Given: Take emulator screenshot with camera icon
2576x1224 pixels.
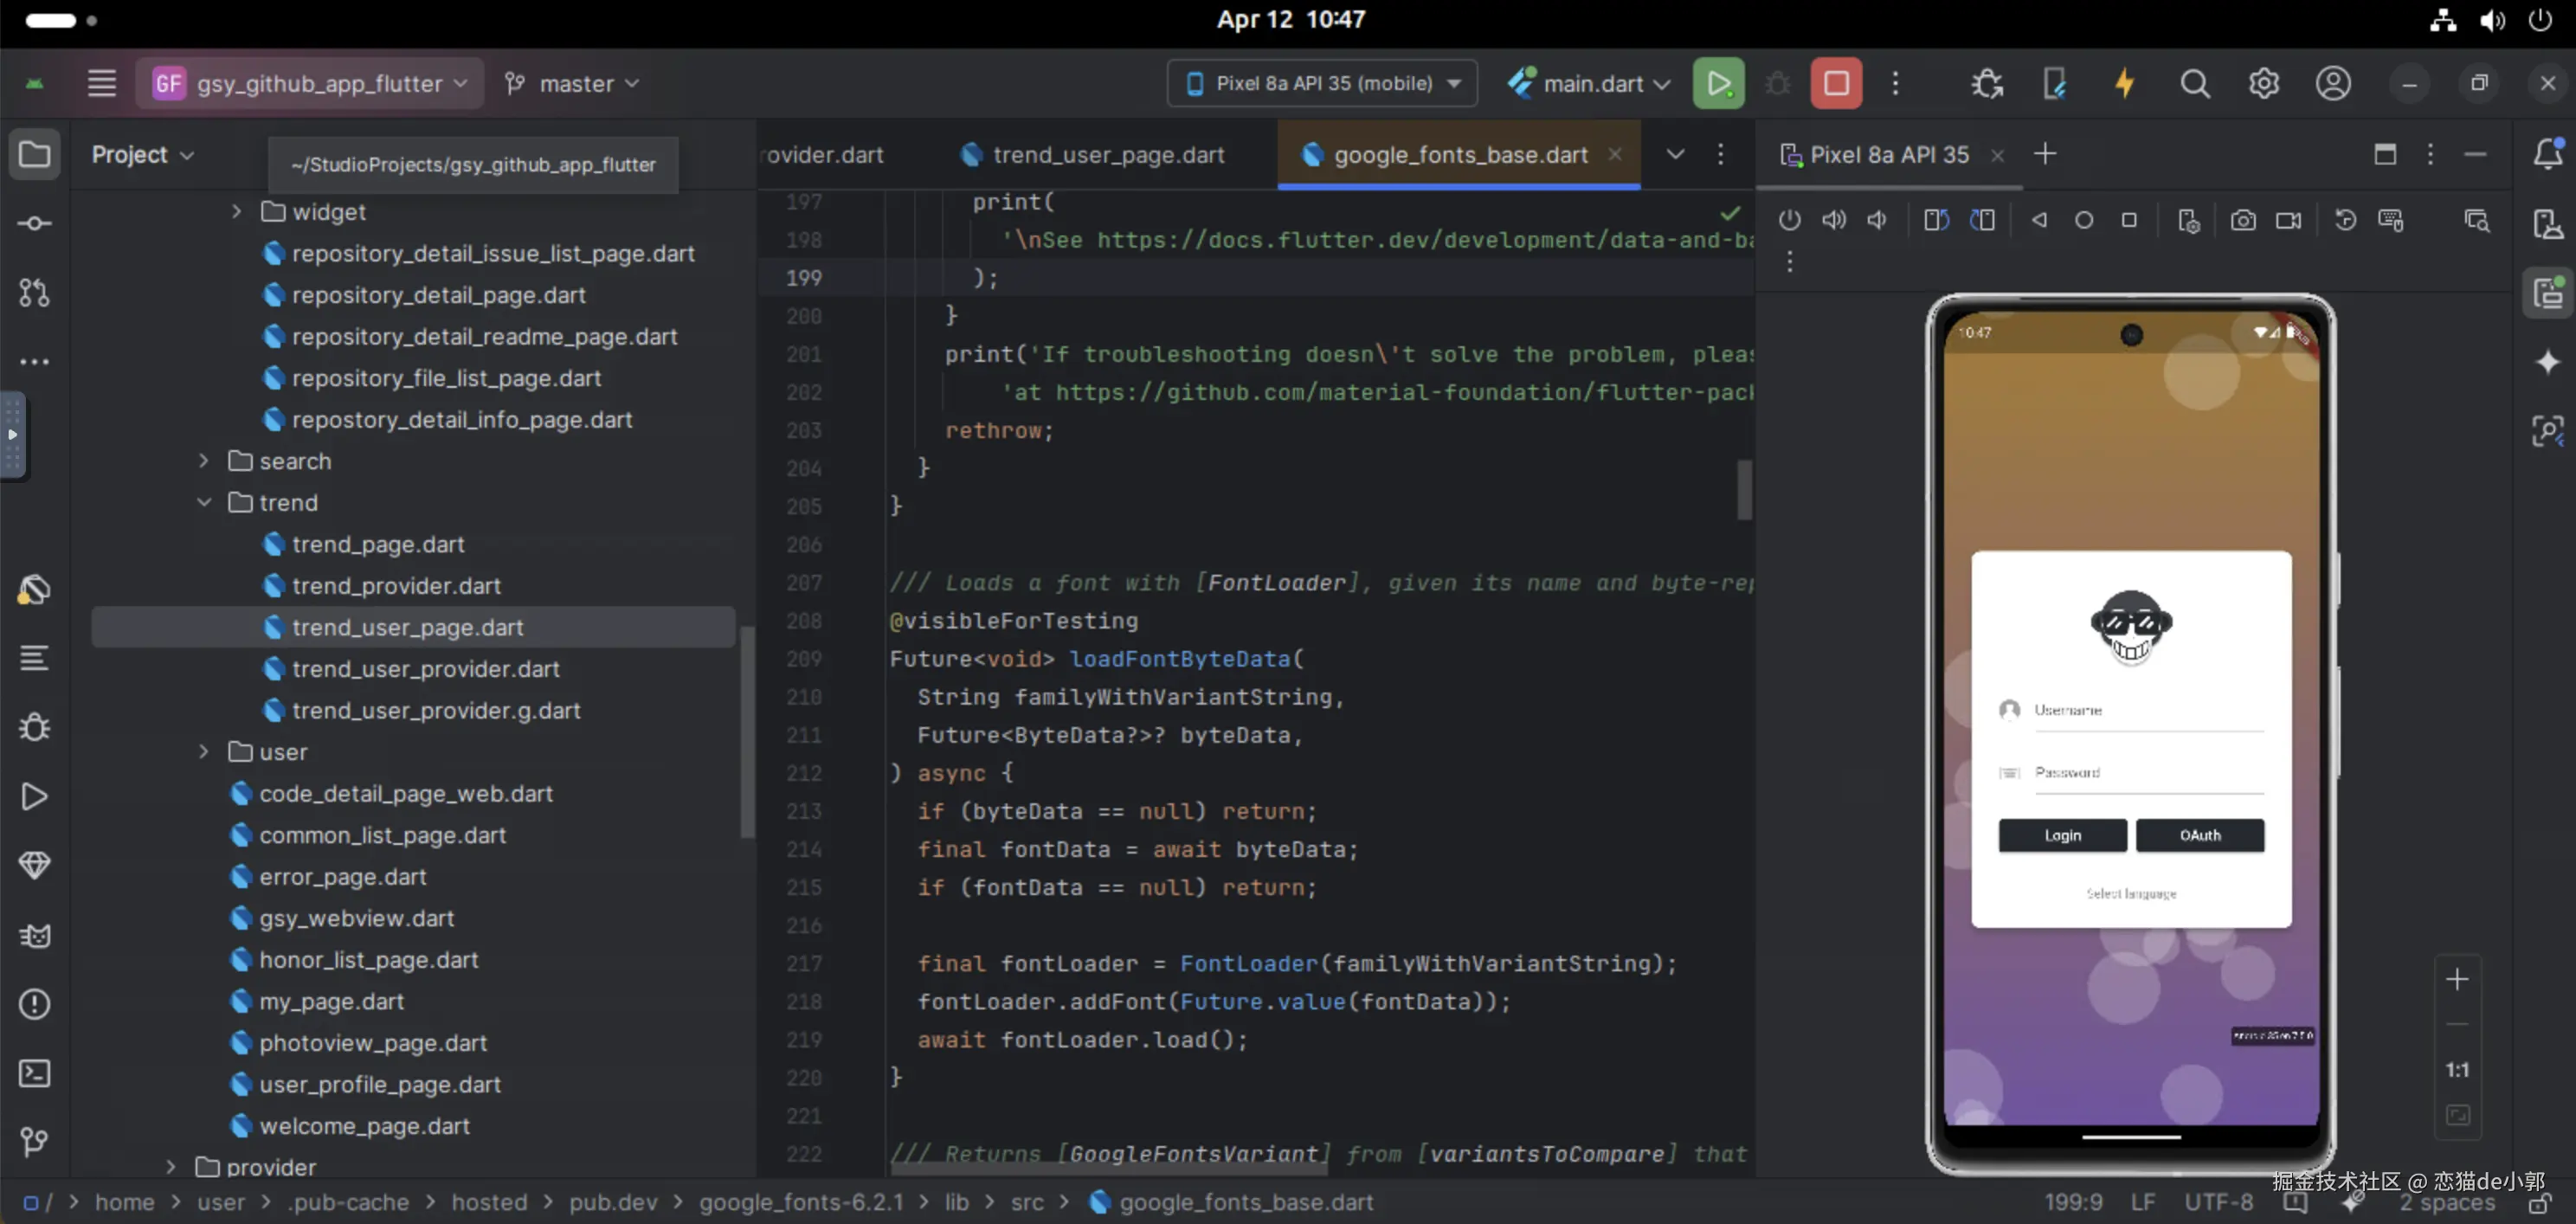Looking at the screenshot, I should pos(2242,220).
